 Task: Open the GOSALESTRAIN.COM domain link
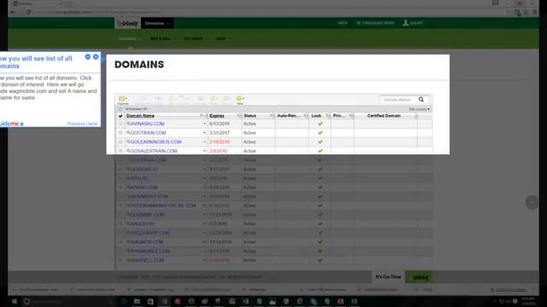[154, 151]
